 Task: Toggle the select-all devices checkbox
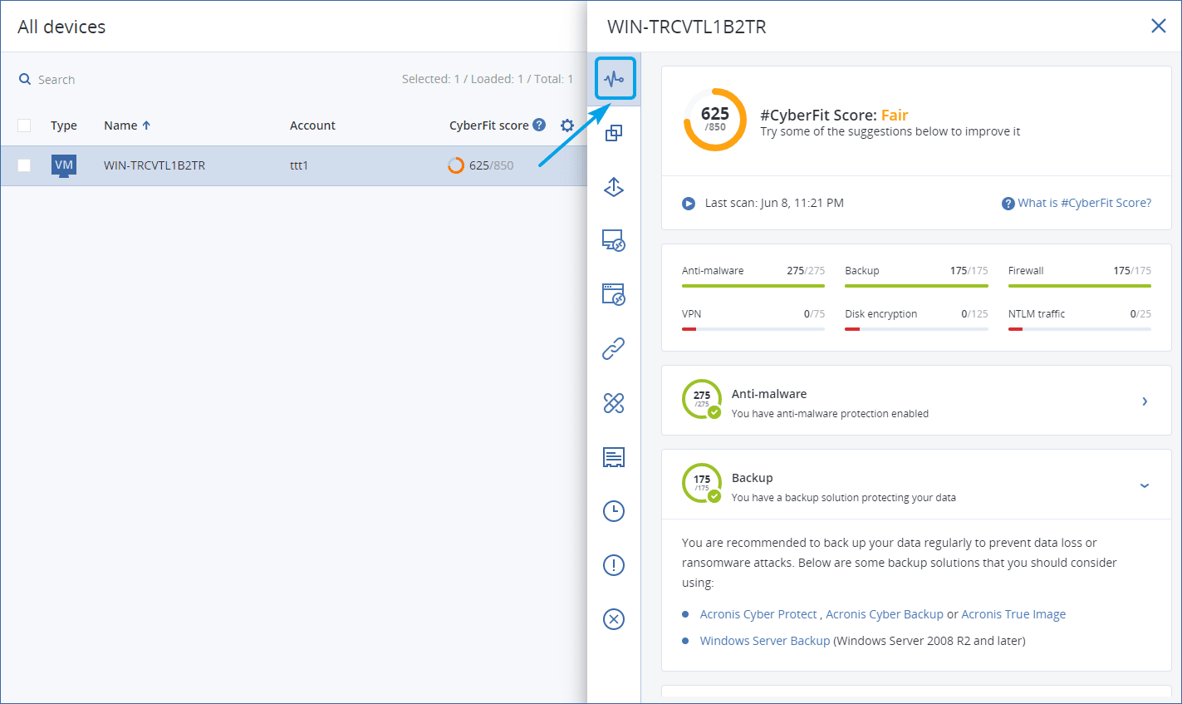click(x=24, y=126)
